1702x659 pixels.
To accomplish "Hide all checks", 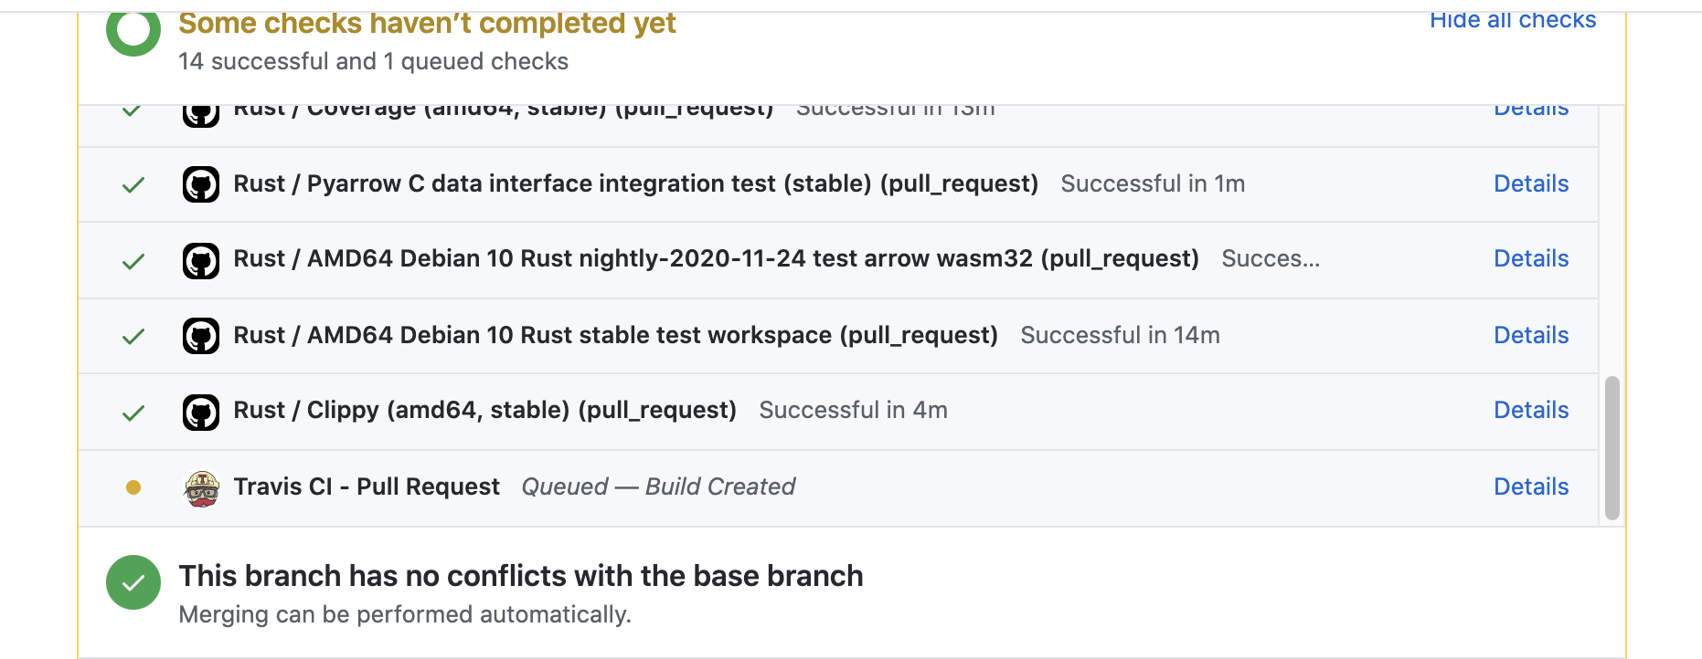I will pos(1512,20).
